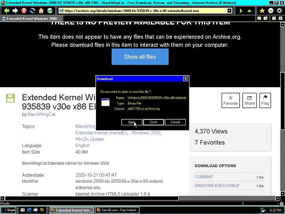Close the Download dialog with its X button
285x214 pixels.
(185, 79)
